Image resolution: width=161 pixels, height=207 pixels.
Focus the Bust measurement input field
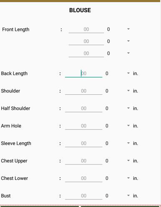pyautogui.click(x=83, y=196)
